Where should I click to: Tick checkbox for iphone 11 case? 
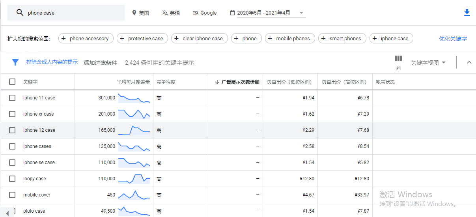pyautogui.click(x=12, y=98)
